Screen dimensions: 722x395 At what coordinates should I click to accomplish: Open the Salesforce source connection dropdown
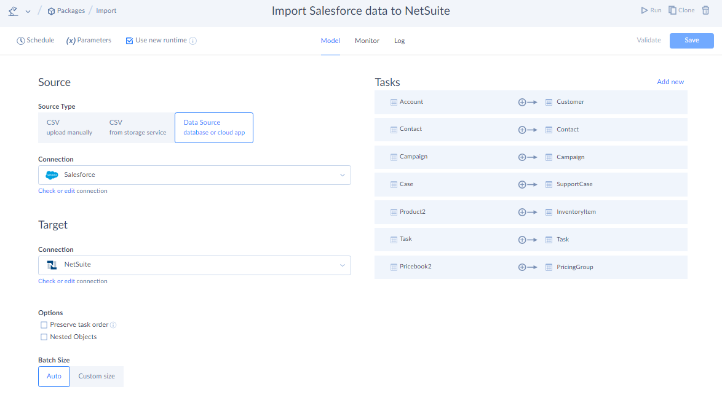point(194,174)
